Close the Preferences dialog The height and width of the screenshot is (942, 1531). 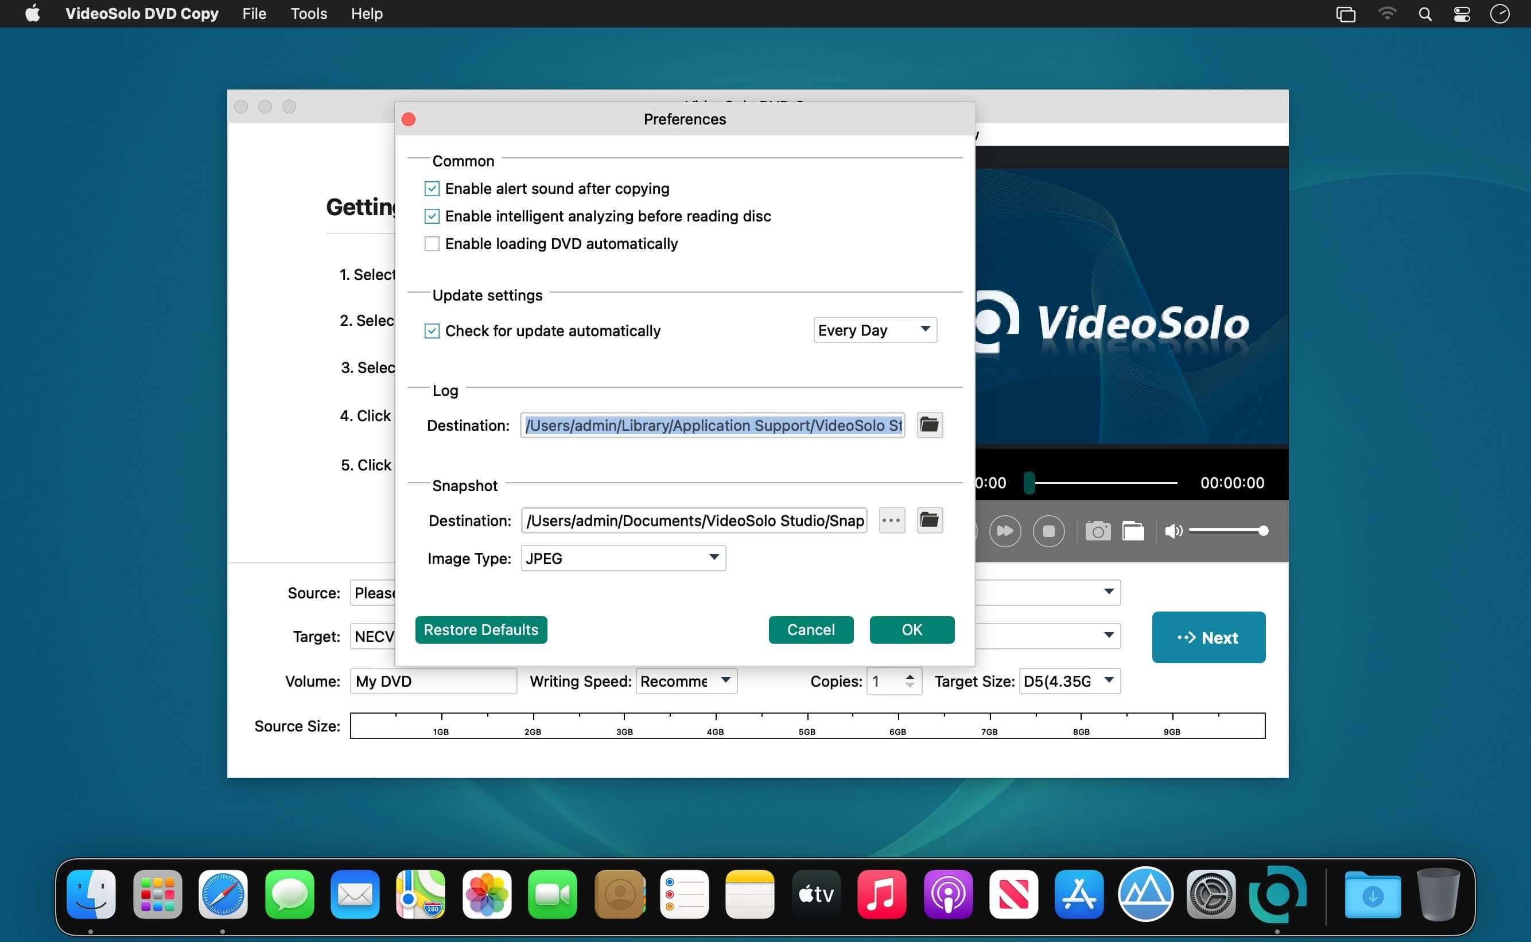point(409,119)
